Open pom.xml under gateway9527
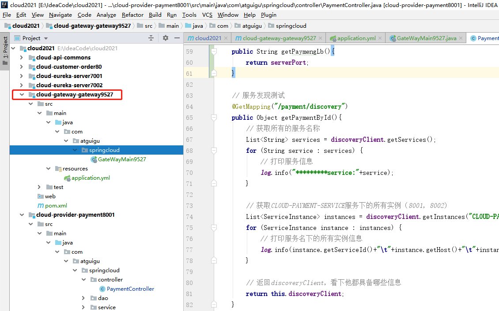Screen dimensions: 499x311 pyautogui.click(x=56, y=206)
